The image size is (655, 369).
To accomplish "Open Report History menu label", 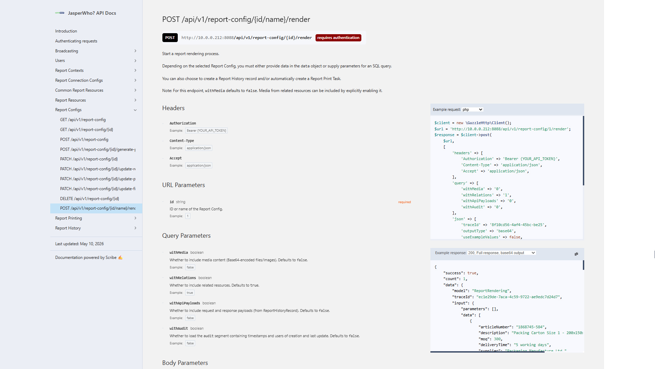I will 68,228.
